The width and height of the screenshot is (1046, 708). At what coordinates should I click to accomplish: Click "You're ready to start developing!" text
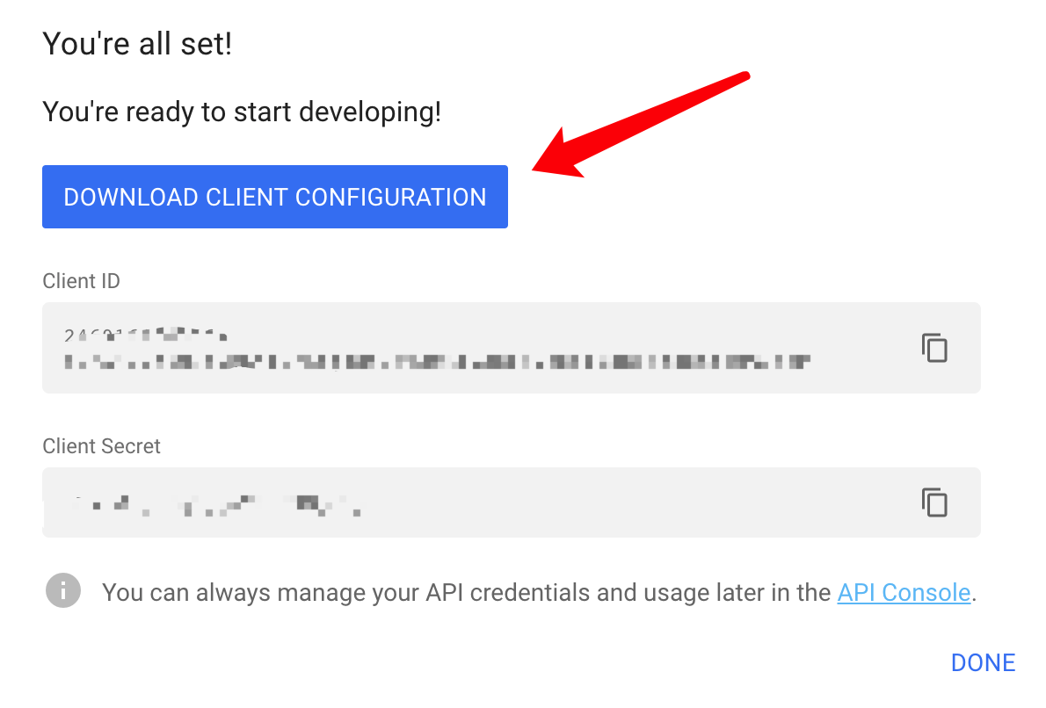click(x=242, y=112)
